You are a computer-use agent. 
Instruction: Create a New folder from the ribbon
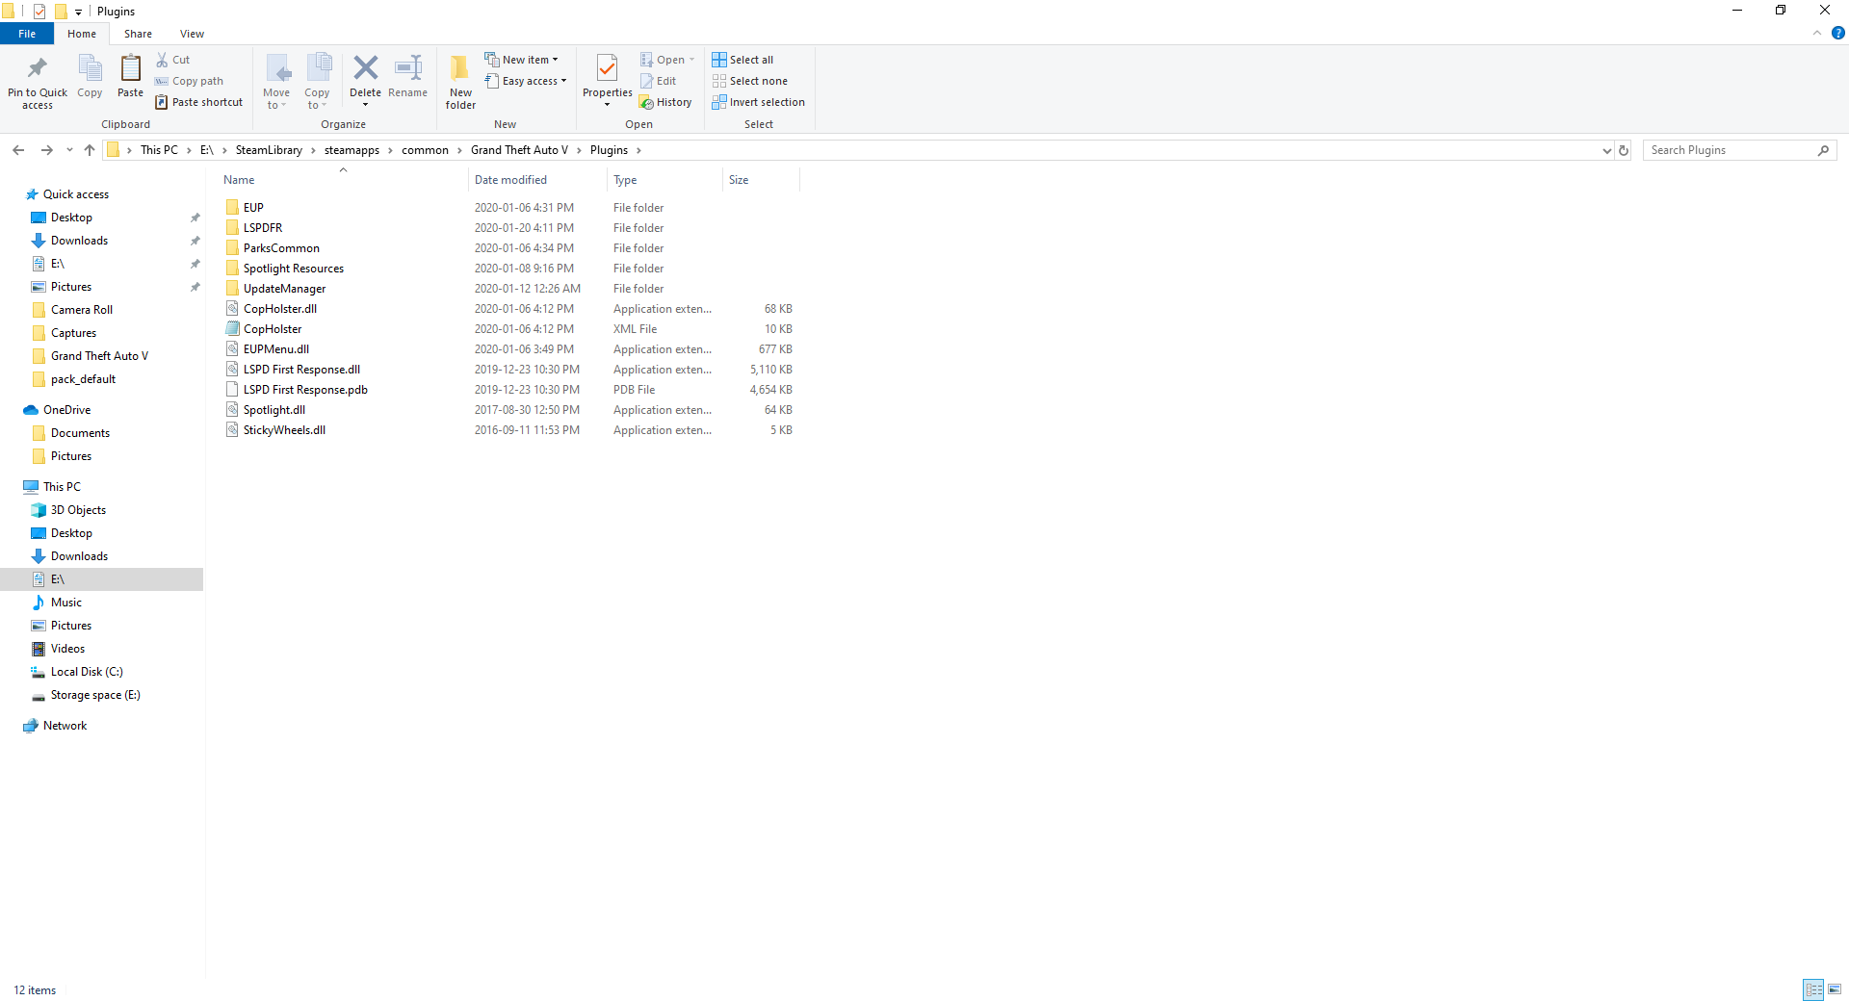pyautogui.click(x=460, y=80)
